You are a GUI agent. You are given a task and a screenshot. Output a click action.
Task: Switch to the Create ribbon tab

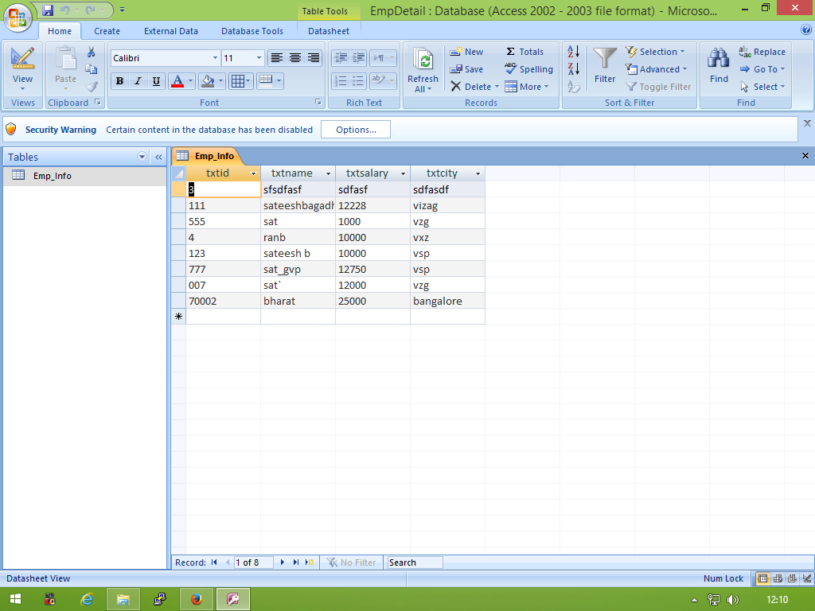coord(107,30)
